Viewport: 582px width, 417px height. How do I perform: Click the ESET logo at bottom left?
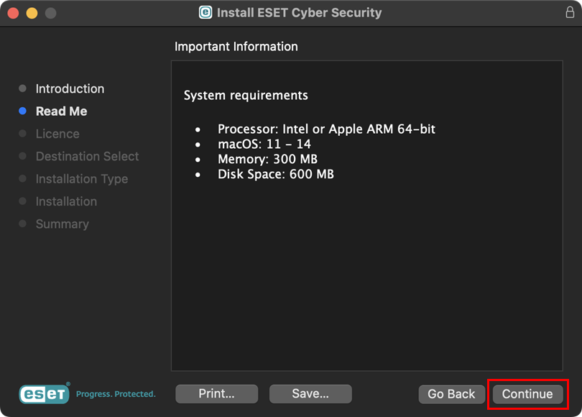44,393
